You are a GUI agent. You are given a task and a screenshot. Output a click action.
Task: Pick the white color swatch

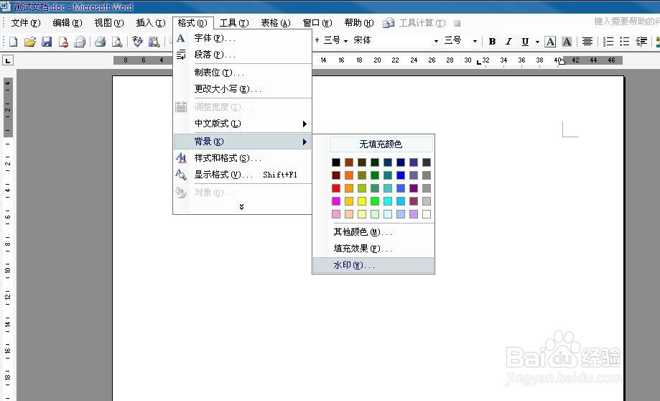(x=427, y=214)
